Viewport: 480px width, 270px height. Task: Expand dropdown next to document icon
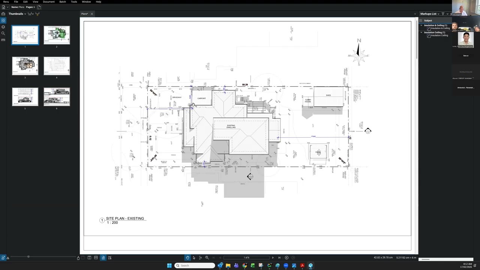[7, 7]
